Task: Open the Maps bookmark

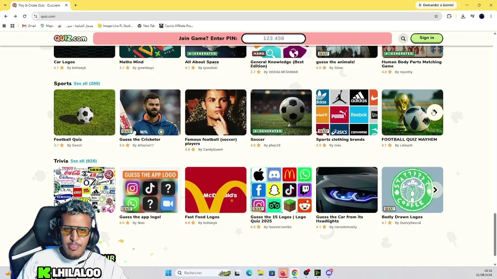Action: (47, 26)
